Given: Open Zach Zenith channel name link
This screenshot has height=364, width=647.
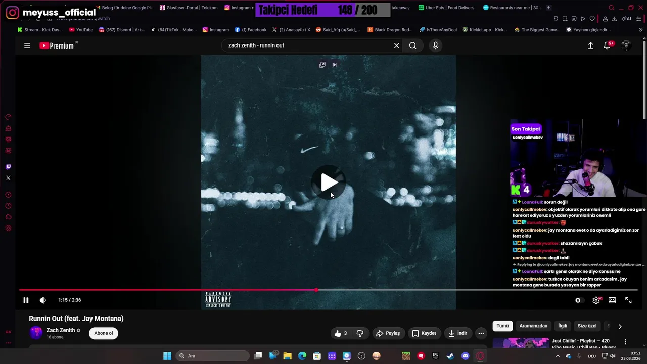Looking at the screenshot, I should pyautogui.click(x=61, y=330).
